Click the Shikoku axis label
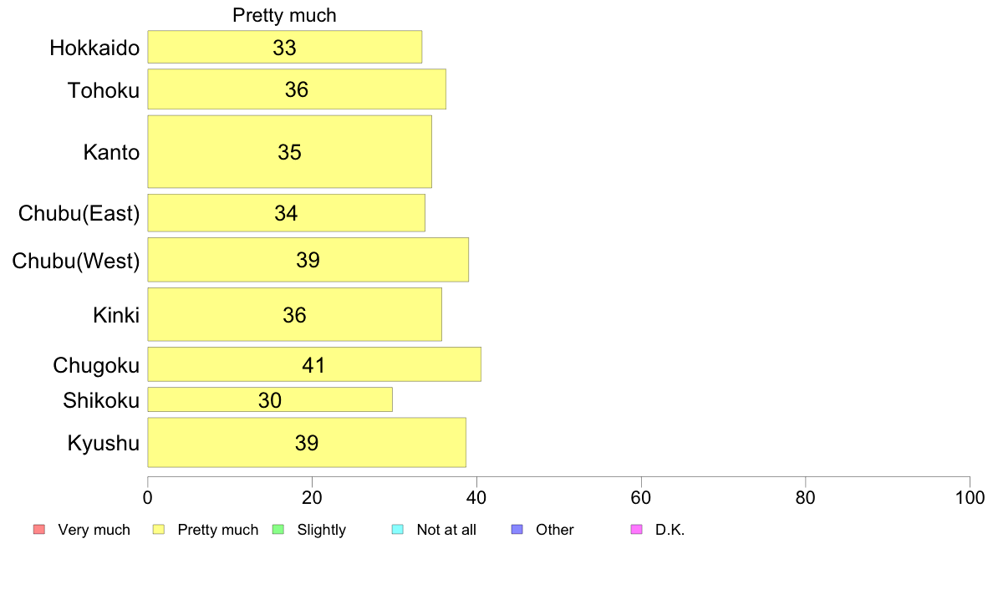This screenshot has width=993, height=615. coord(101,400)
